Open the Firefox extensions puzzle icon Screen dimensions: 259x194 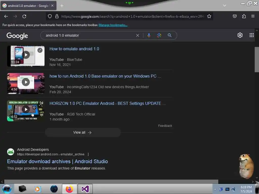click(244, 16)
